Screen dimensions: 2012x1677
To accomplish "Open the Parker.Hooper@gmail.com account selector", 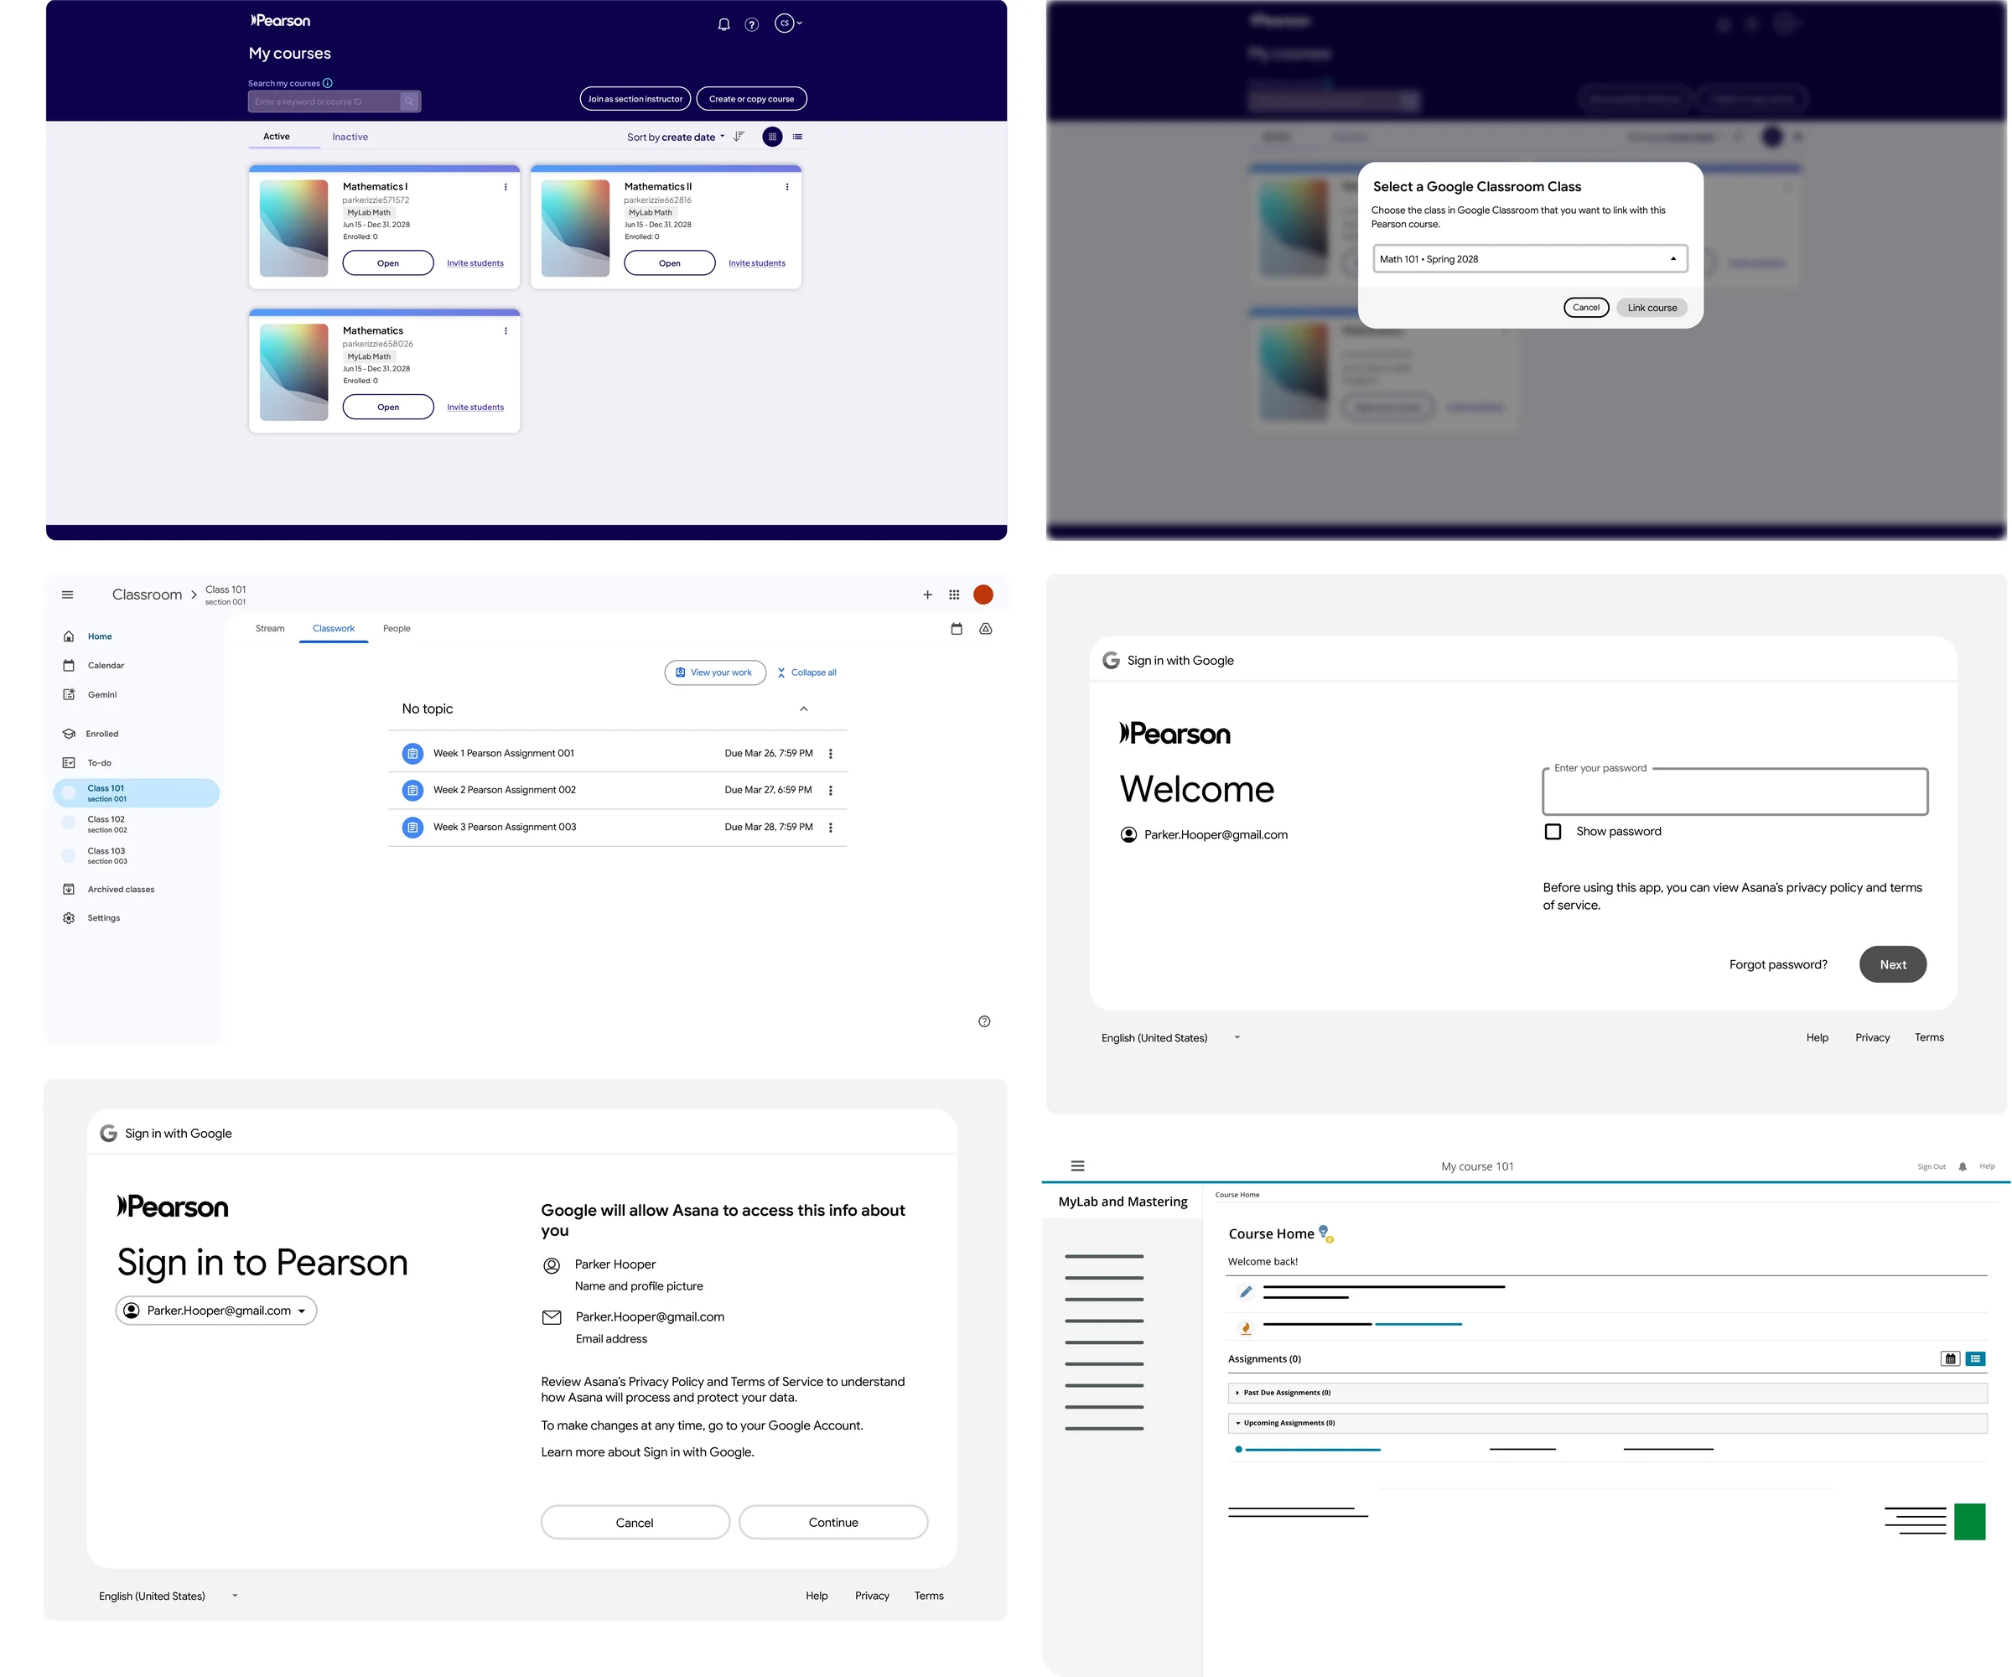I will pyautogui.click(x=216, y=1311).
